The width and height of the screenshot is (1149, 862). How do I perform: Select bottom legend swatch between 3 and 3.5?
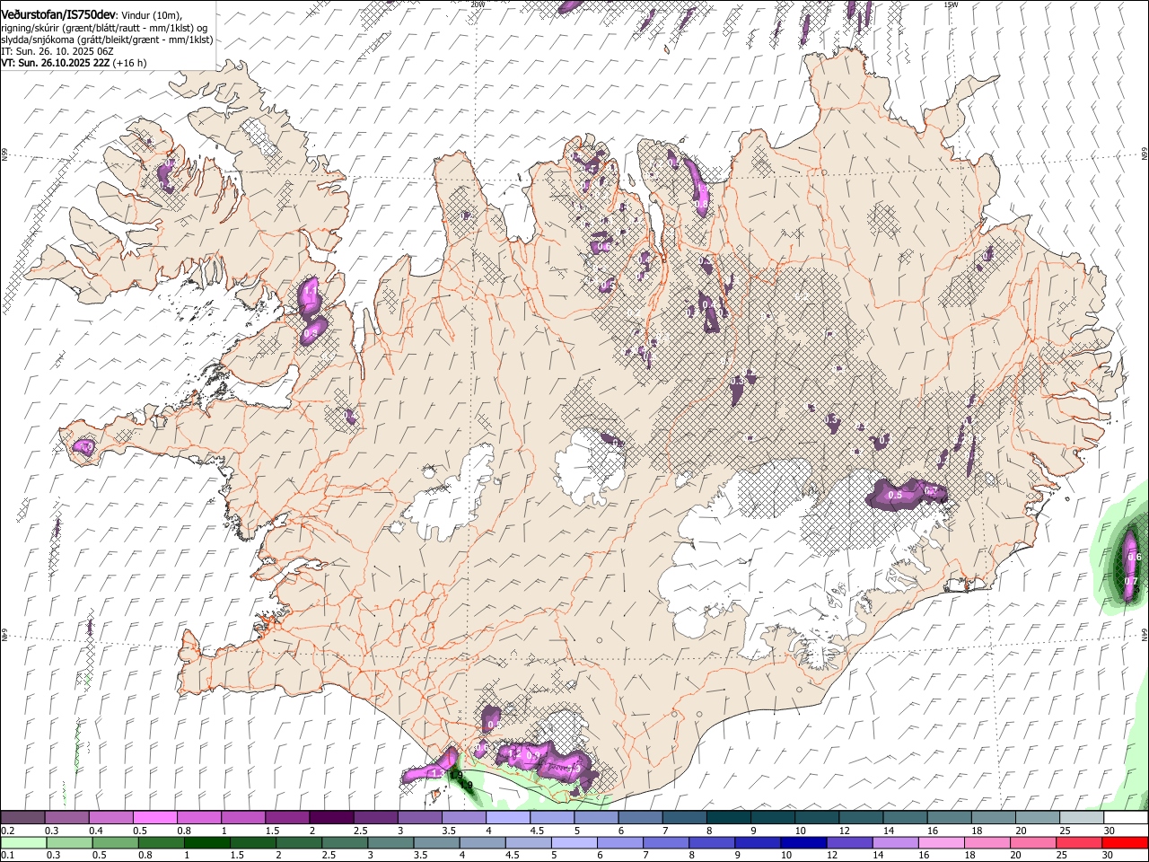(x=390, y=843)
